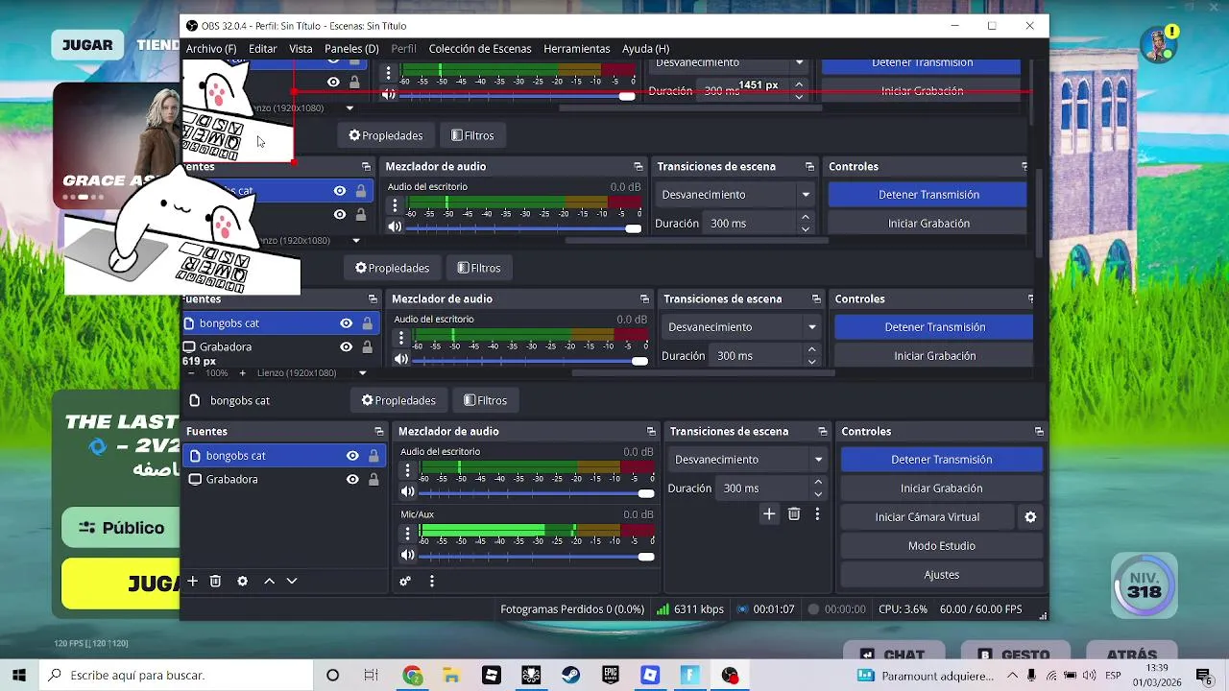Open Windows Task View button
Viewport: 1229px width, 691px height.
(371, 676)
